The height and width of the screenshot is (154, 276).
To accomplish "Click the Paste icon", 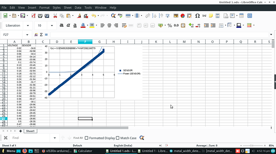I will pyautogui.click(x=68, y=16).
